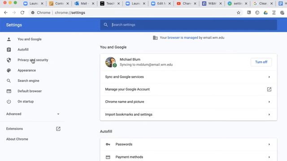Open Privacy and security settings
The image size is (287, 161).
pos(33,60)
